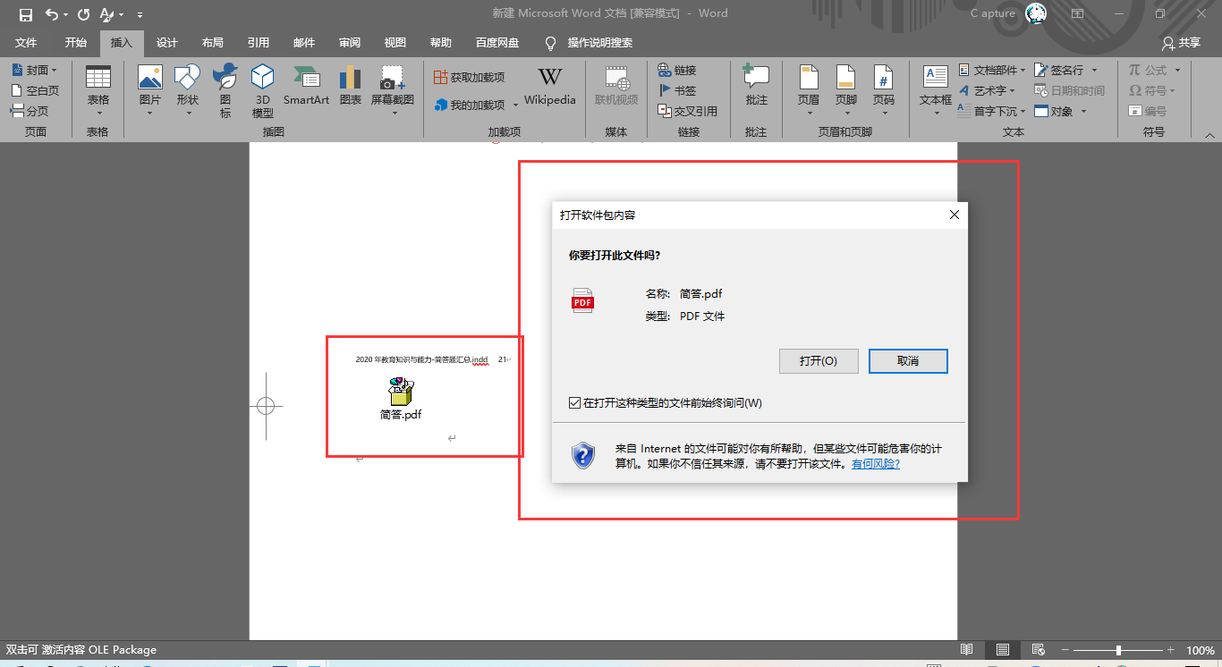Insert a 链接 hyperlink

click(676, 70)
